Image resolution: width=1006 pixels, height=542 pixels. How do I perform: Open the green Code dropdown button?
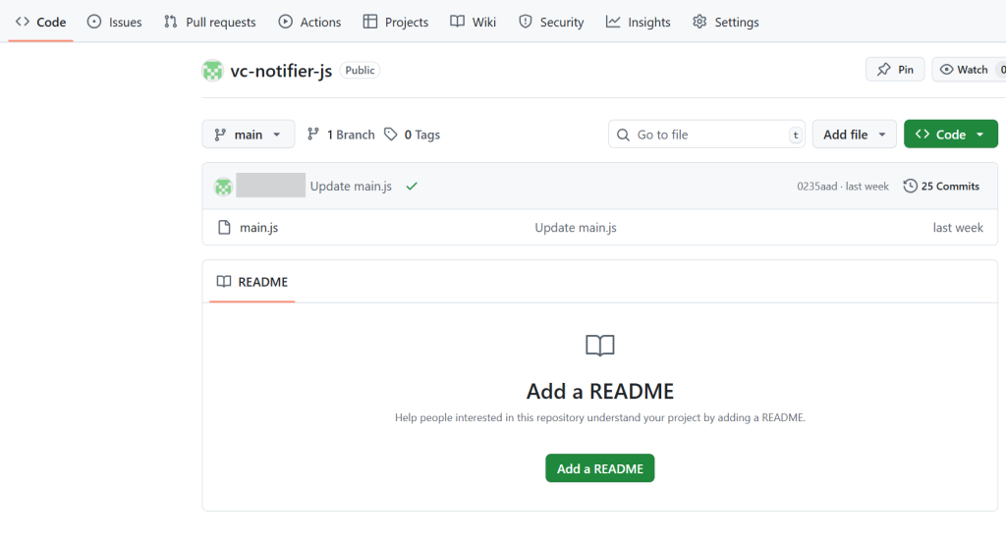(x=951, y=135)
